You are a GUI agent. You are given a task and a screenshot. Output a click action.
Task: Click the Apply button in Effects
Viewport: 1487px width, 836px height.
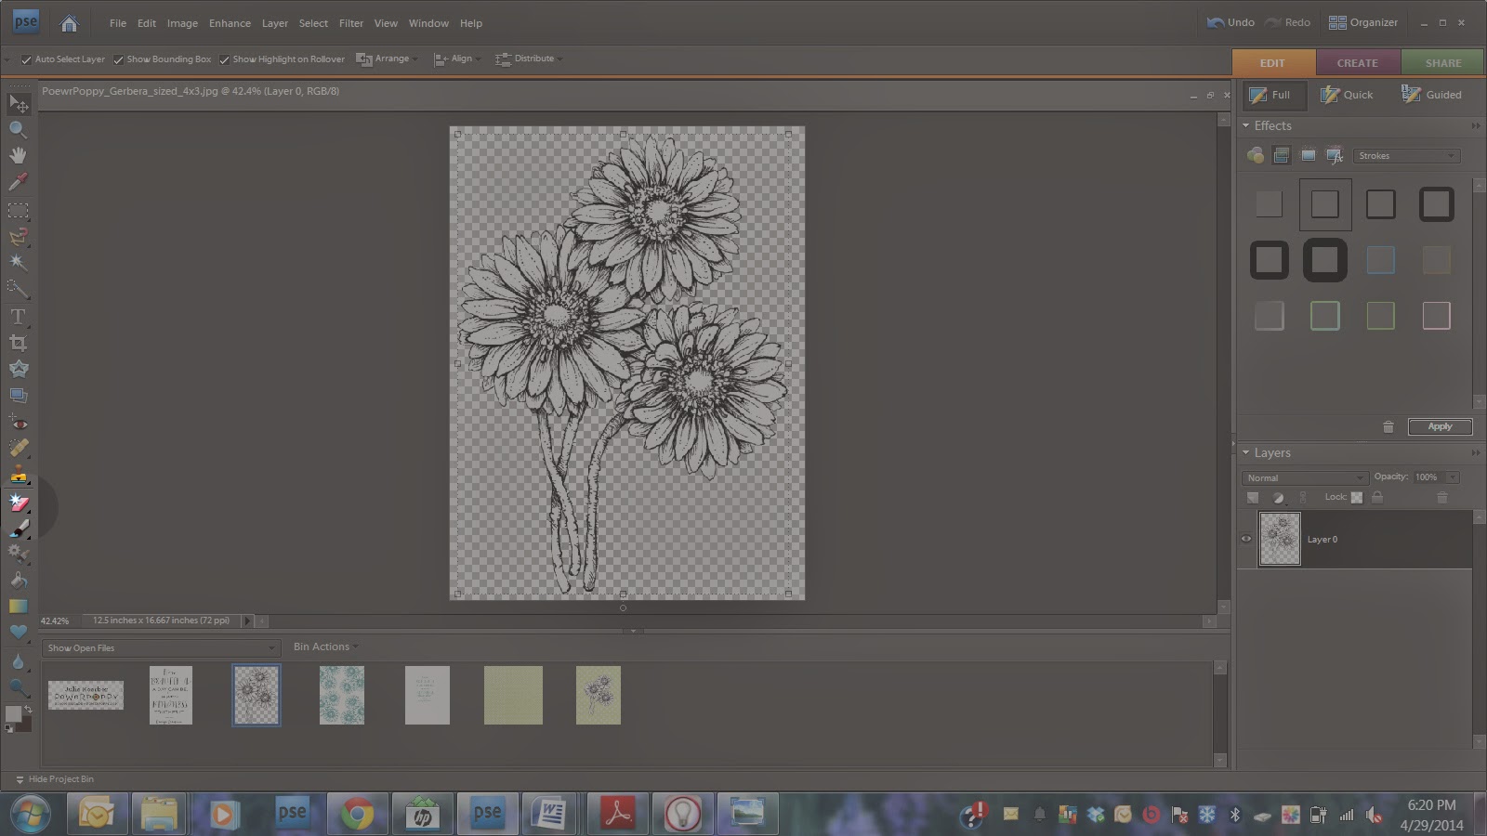1440,426
